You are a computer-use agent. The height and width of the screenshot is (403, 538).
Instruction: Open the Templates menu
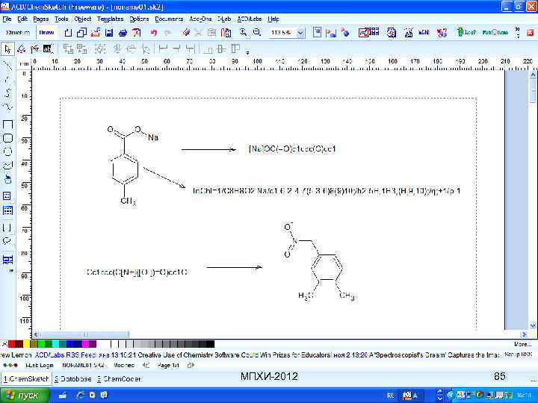coord(110,19)
